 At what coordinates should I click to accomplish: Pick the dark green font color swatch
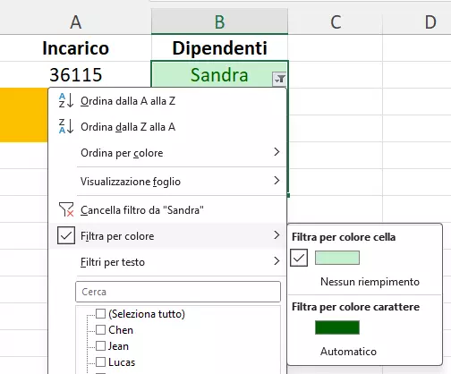coord(337,327)
